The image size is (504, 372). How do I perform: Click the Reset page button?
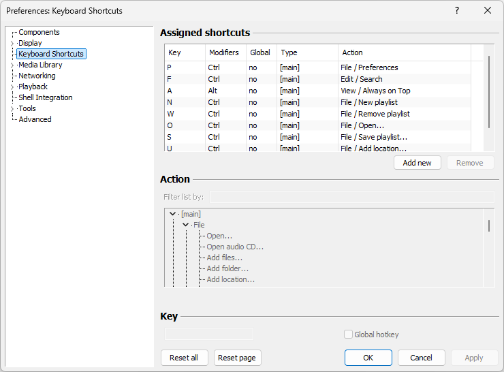tap(237, 358)
